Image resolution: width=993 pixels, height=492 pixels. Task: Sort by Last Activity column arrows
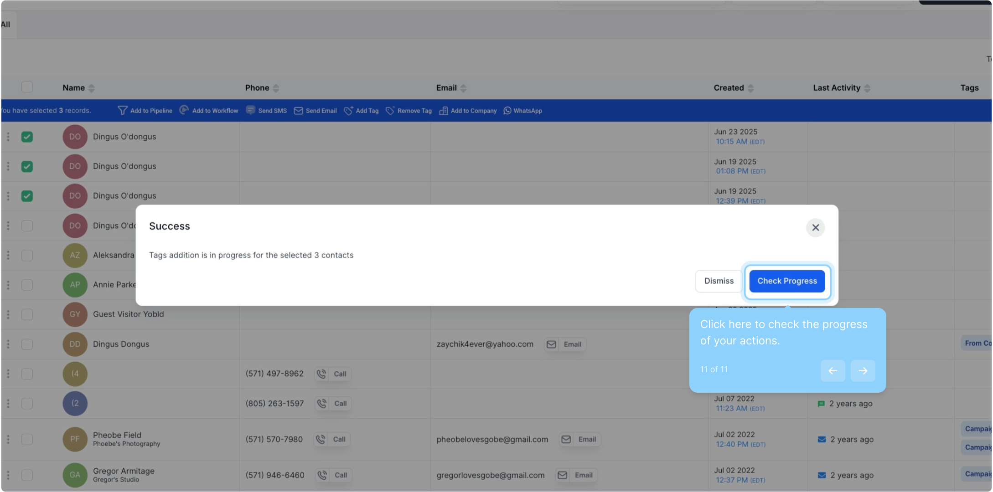pyautogui.click(x=867, y=88)
